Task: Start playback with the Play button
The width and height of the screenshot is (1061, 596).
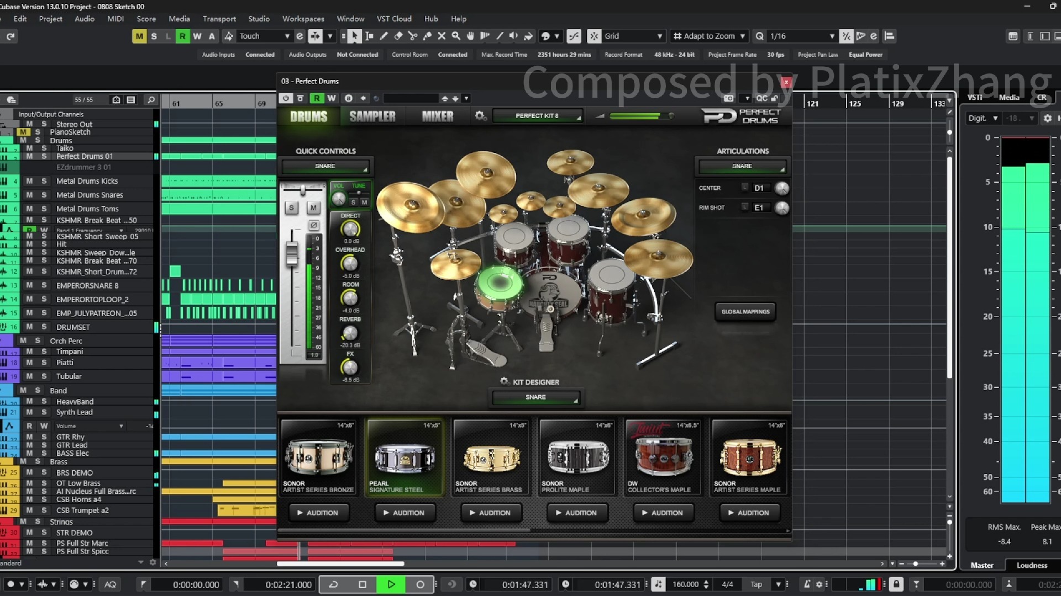Action: (391, 584)
